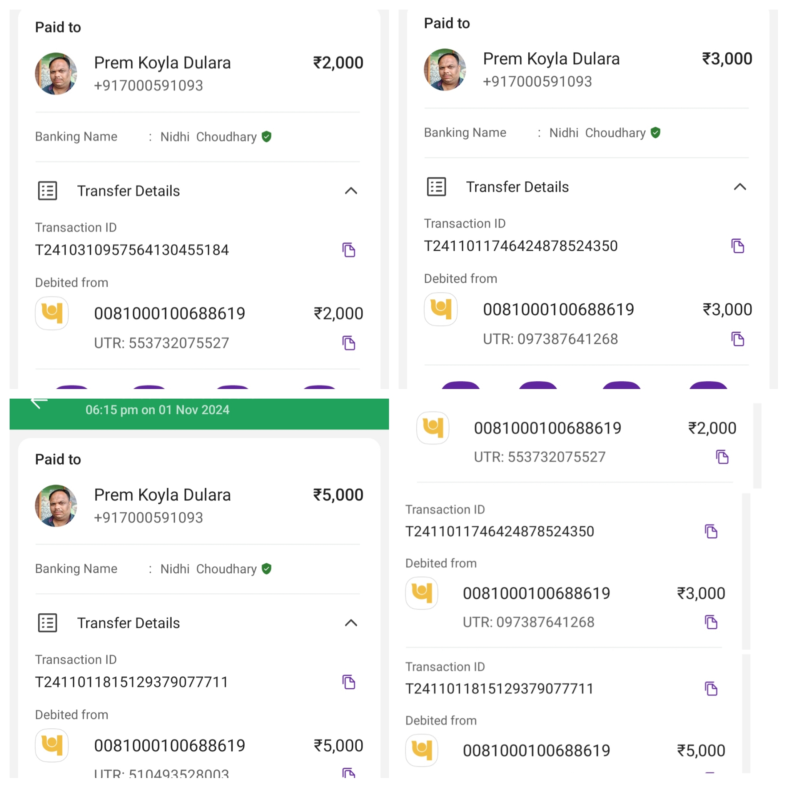Screen dimensions: 788x788
Task: Tap bank logo in ₹3,000 top-right receipt
Action: point(441,309)
